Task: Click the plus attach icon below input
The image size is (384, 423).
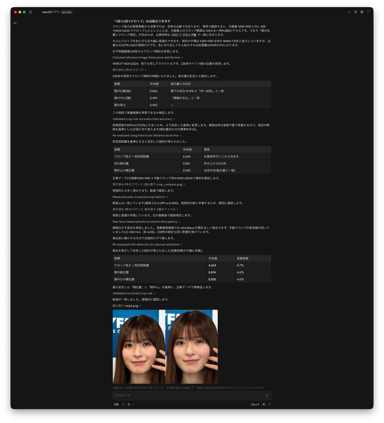Action: (123, 404)
